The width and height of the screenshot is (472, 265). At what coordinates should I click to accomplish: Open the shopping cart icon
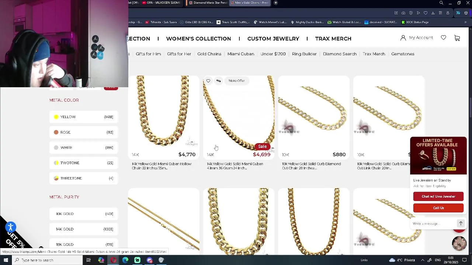(457, 38)
